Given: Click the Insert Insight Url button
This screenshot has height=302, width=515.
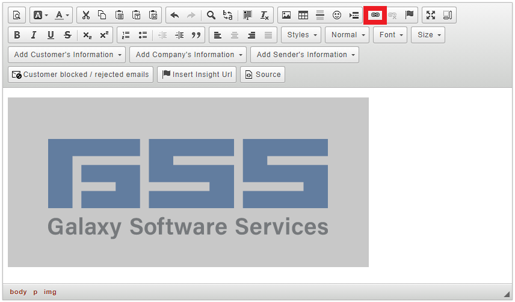Looking at the screenshot, I should pyautogui.click(x=197, y=75).
